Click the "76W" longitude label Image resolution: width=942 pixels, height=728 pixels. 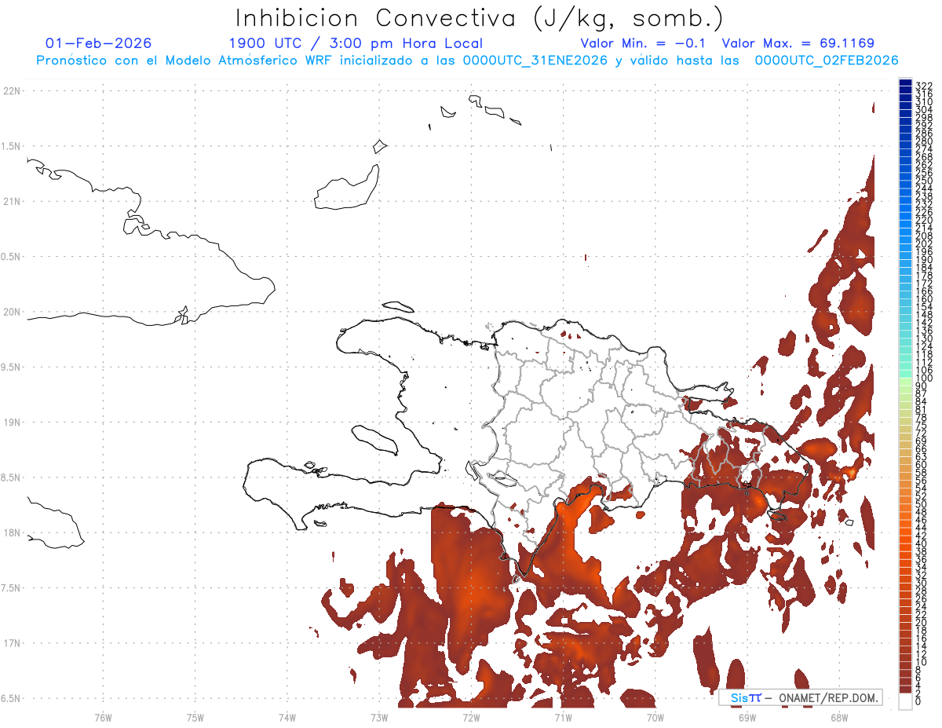[103, 717]
